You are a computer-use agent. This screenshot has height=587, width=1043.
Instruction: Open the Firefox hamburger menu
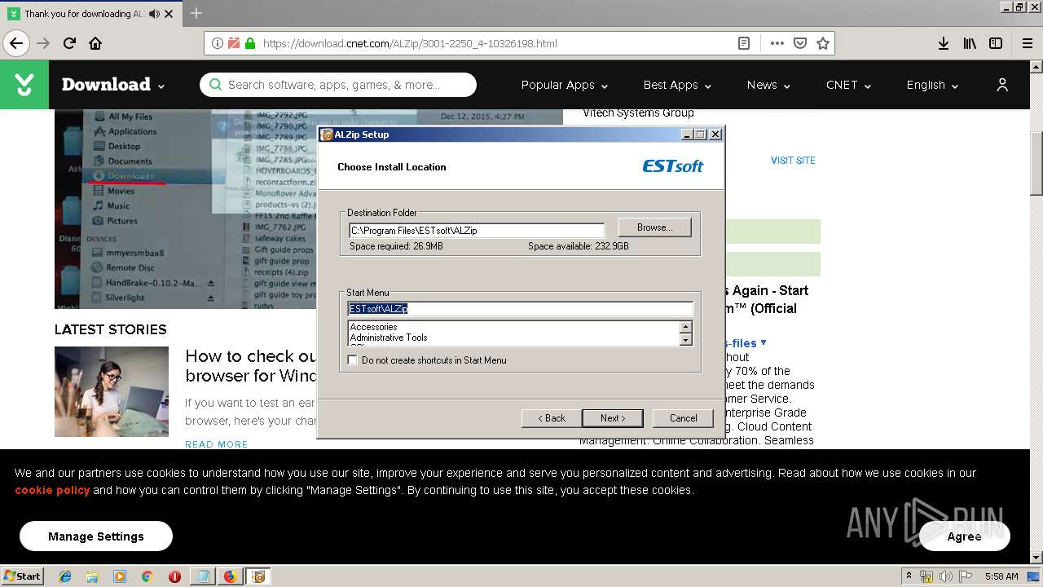click(x=1027, y=43)
